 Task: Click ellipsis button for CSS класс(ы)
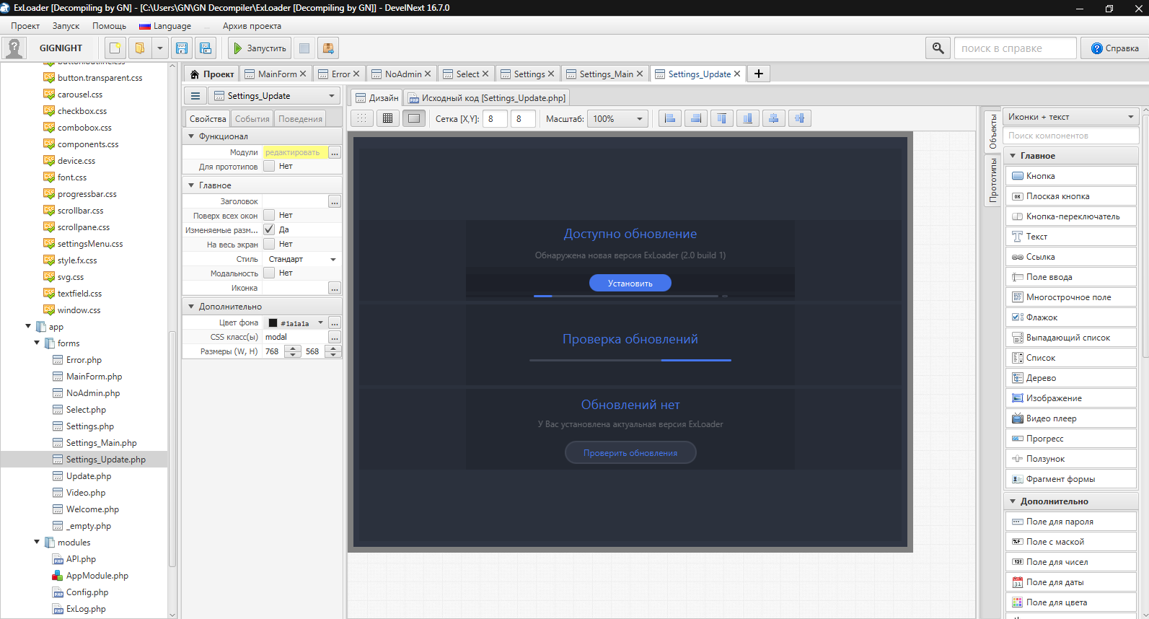(x=334, y=337)
